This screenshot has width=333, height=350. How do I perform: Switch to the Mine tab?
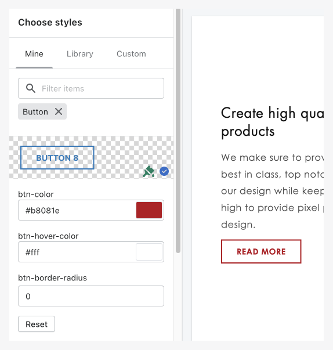34,54
